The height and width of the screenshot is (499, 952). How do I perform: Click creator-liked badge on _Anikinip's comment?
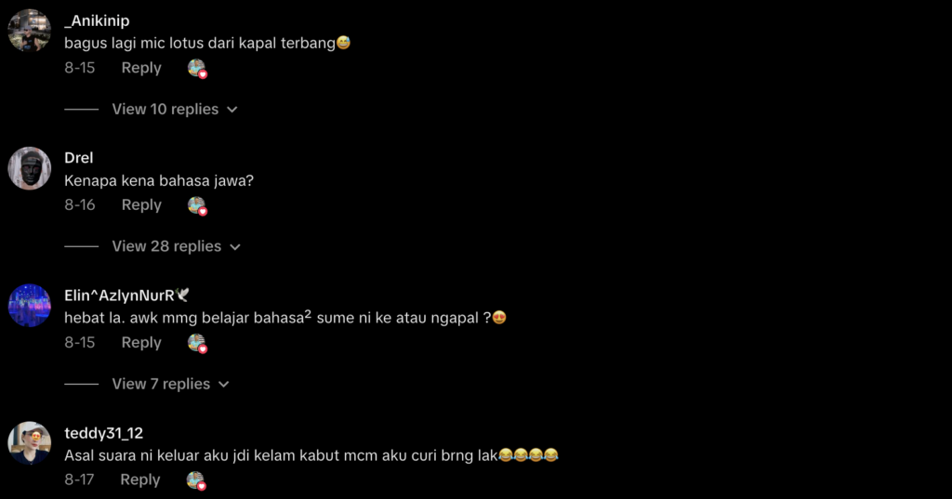tap(197, 69)
